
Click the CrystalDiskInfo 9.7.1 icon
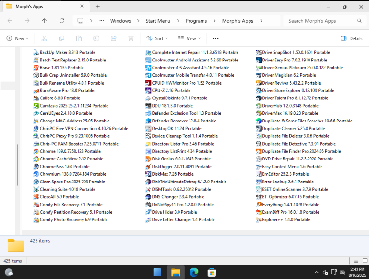pyautogui.click(x=148, y=98)
